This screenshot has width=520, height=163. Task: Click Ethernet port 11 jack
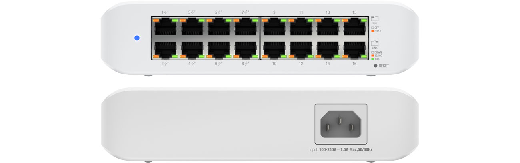301,28
